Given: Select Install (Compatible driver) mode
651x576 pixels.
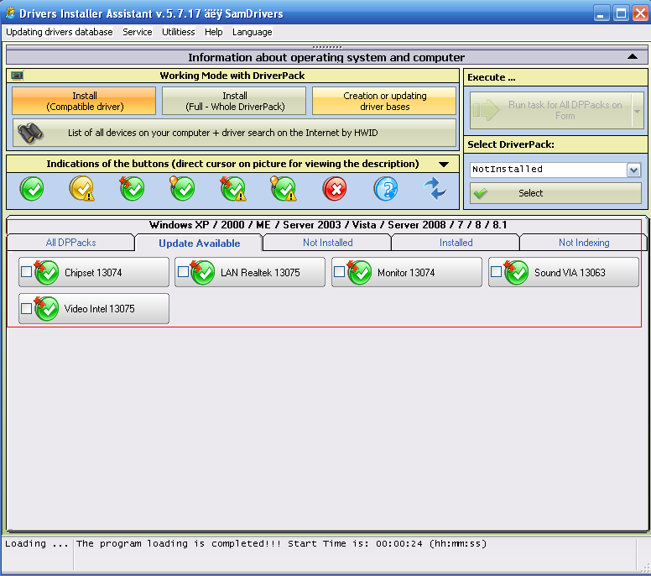Looking at the screenshot, I should tap(84, 101).
